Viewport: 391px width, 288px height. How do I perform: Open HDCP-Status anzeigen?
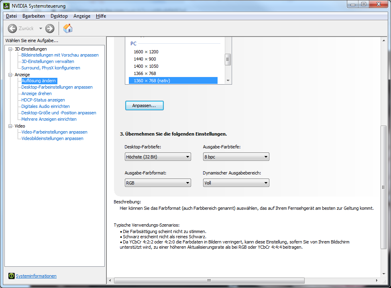pyautogui.click(x=43, y=100)
